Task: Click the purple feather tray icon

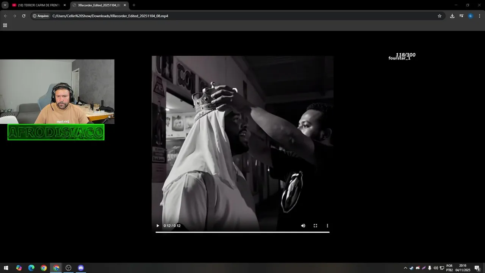Action: 424,268
